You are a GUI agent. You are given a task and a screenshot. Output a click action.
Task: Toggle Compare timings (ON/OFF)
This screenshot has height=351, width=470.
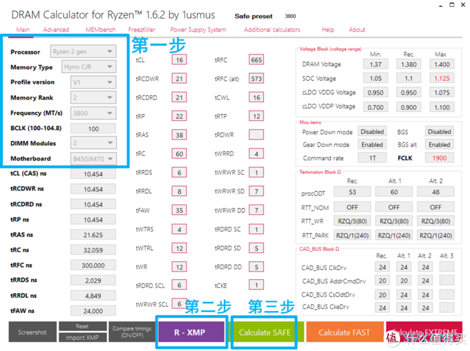(x=132, y=332)
